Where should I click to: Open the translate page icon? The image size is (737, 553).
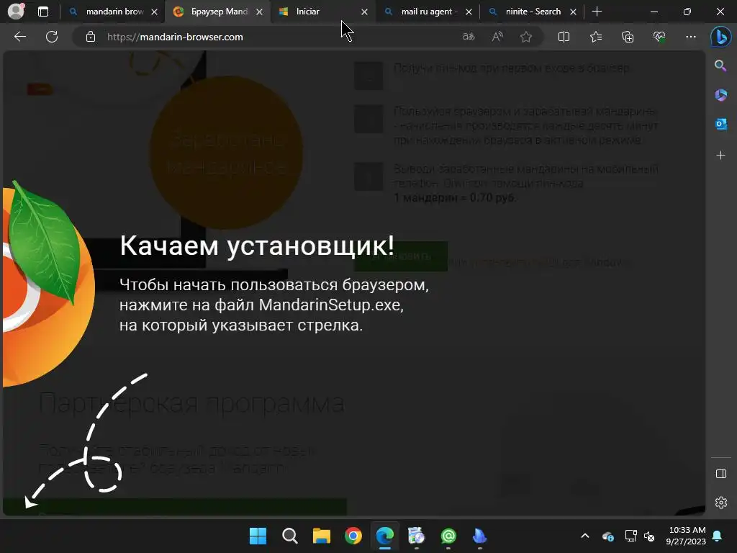469,37
